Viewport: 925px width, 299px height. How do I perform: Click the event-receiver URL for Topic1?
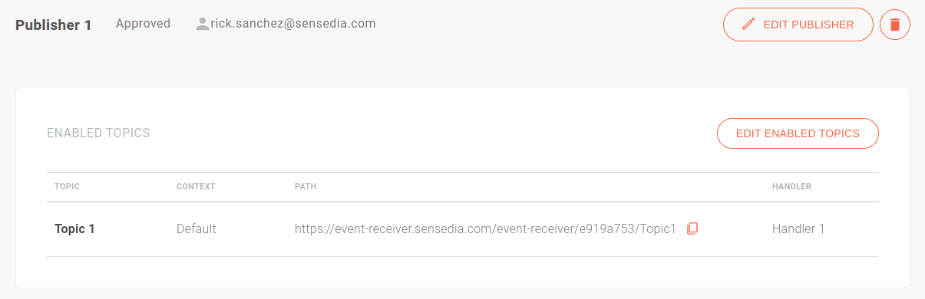485,228
